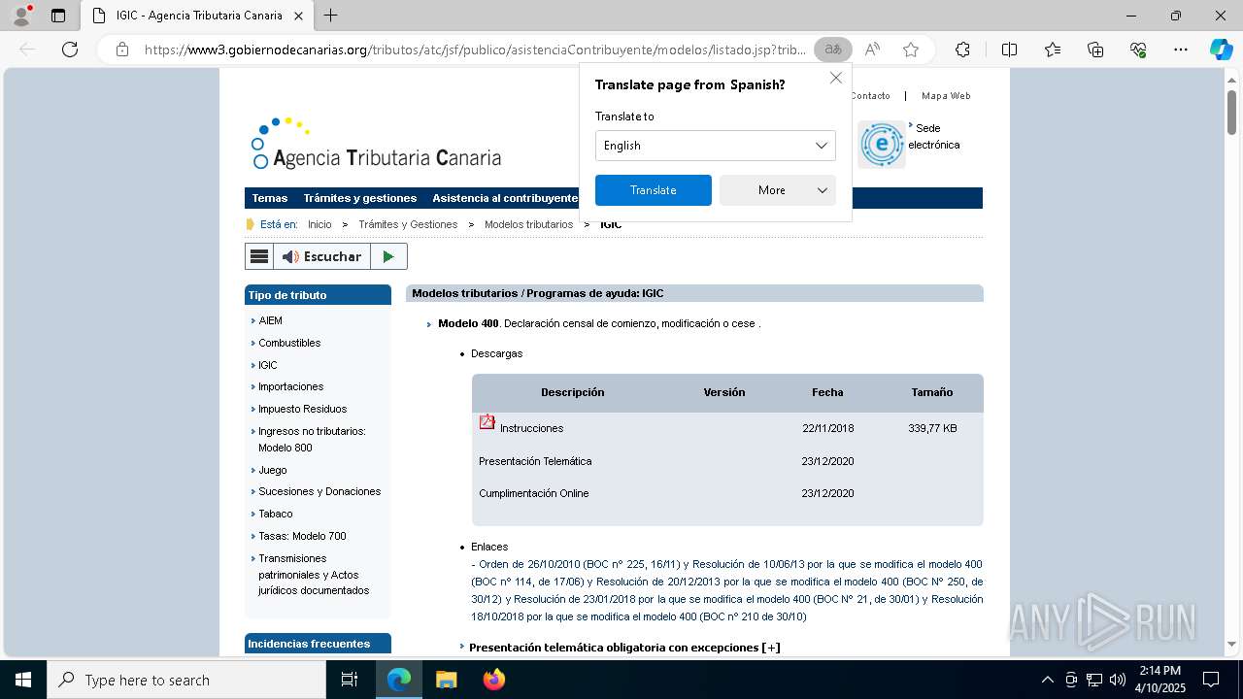Image resolution: width=1243 pixels, height=699 pixels.
Task: Select Juego in sidebar
Action: click(273, 470)
